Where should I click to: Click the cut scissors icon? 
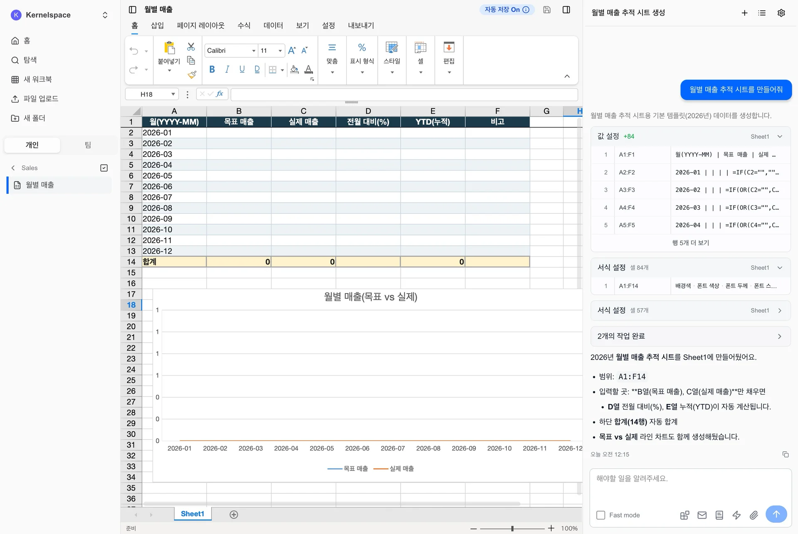(191, 47)
